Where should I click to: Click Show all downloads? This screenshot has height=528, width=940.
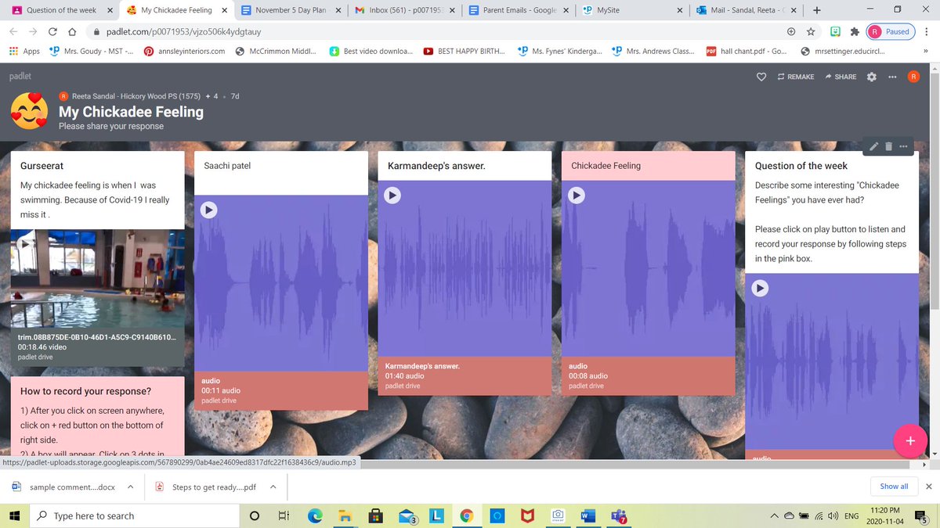[894, 487]
